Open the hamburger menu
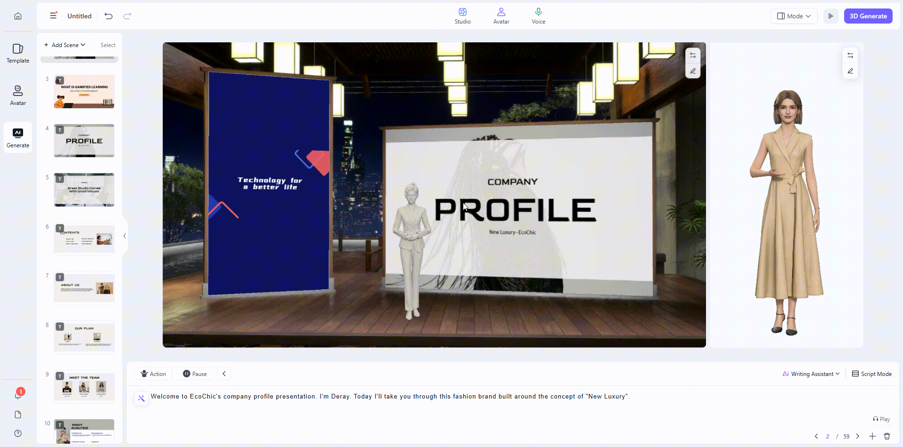Viewport: 903px width, 447px height. pyautogui.click(x=53, y=16)
